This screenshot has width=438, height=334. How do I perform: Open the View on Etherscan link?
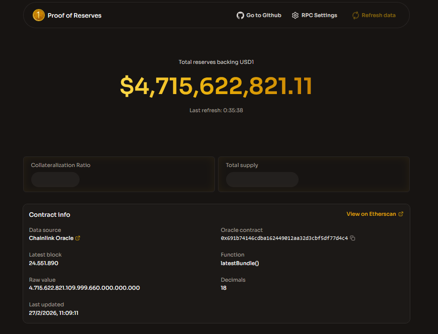pyautogui.click(x=371, y=214)
